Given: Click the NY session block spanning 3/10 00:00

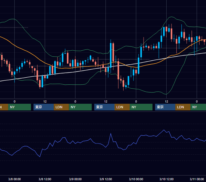Looking at the screenshot, I should click(141, 107).
